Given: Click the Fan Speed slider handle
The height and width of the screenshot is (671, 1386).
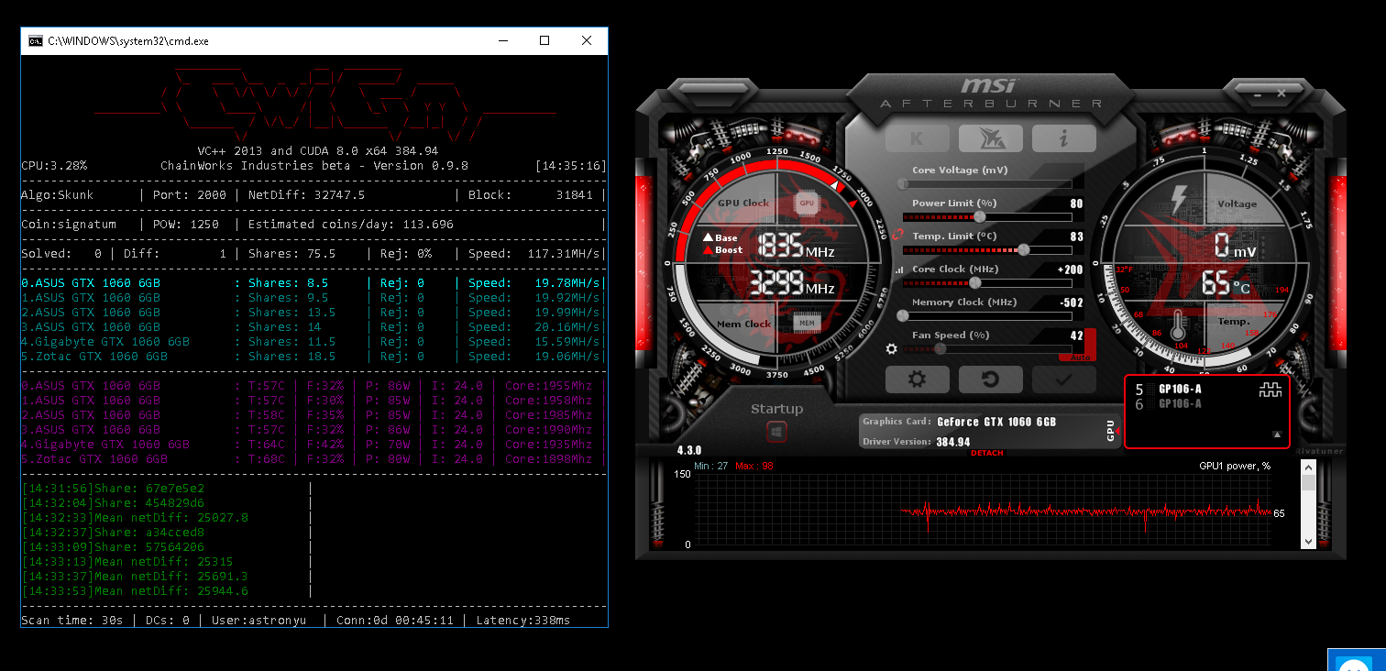Looking at the screenshot, I should click(x=940, y=348).
